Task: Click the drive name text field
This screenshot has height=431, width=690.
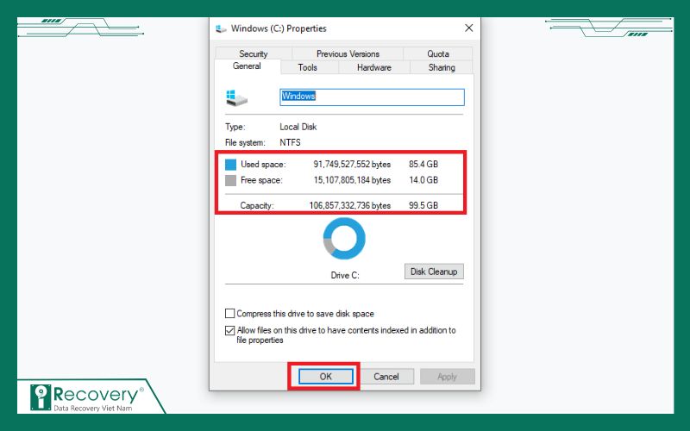Action: tap(372, 97)
